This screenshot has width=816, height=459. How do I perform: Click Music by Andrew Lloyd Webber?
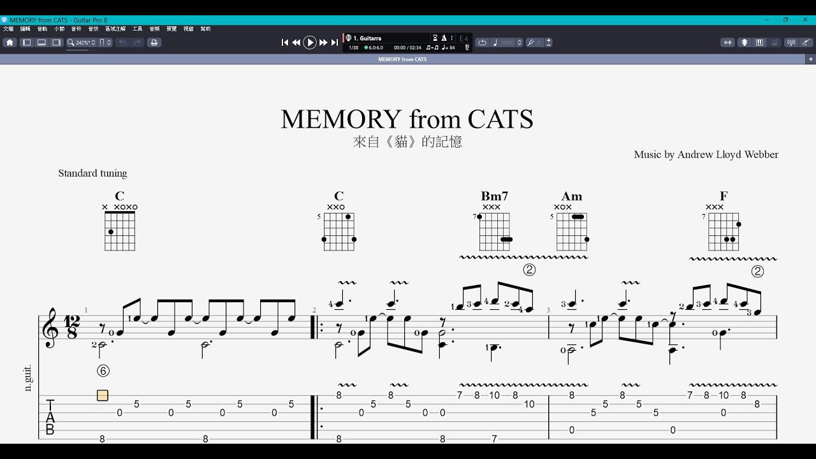[x=706, y=154]
